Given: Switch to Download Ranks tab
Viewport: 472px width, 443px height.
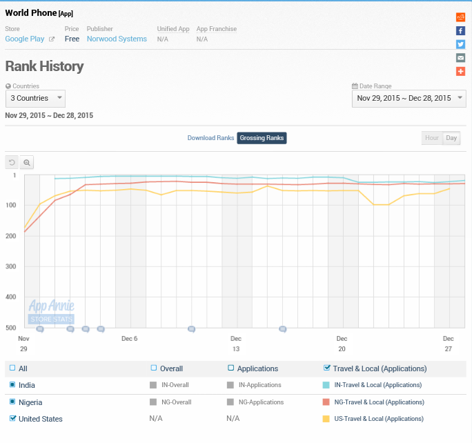Looking at the screenshot, I should tap(210, 138).
